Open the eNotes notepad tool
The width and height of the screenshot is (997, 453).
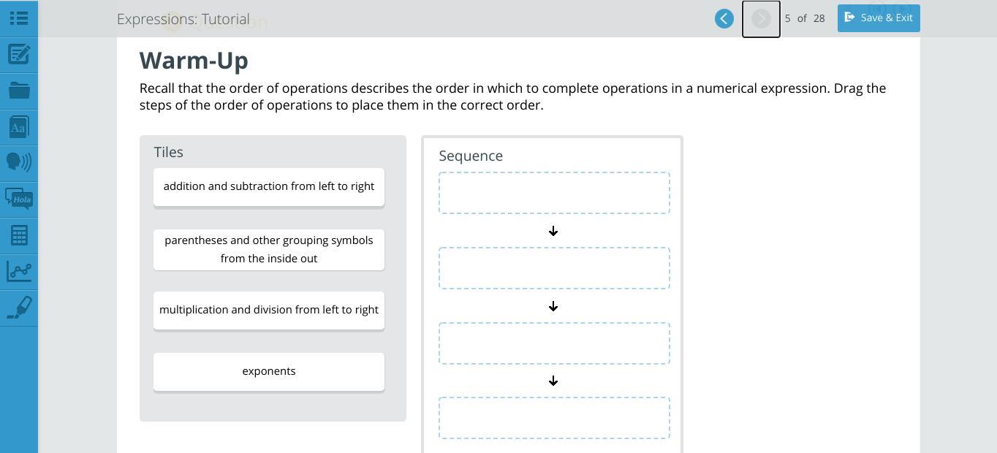coord(19,54)
